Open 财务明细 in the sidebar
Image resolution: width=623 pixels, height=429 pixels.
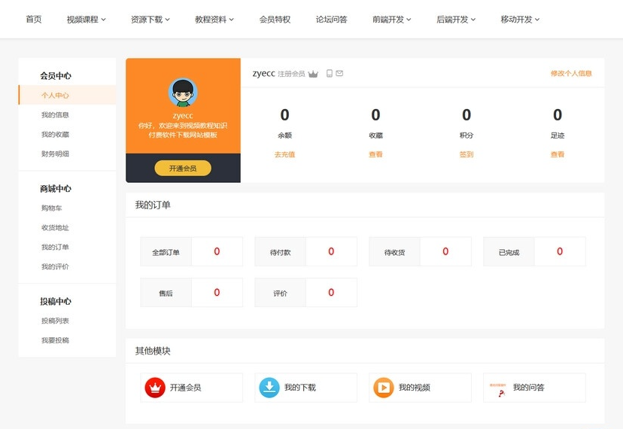55,154
